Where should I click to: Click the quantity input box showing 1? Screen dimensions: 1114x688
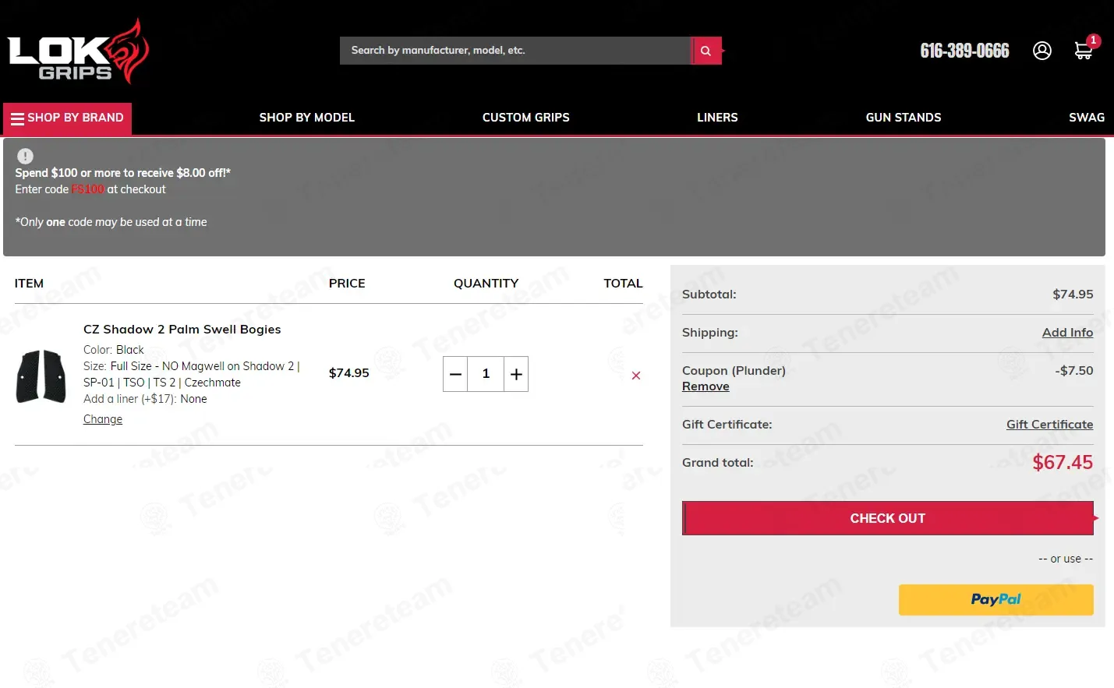coord(486,374)
